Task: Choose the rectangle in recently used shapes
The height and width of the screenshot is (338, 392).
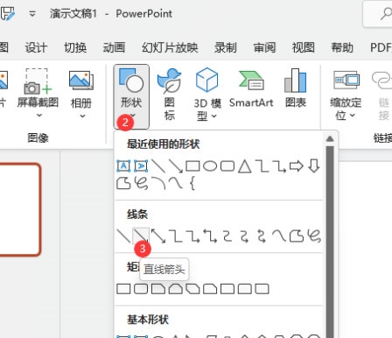Action: 192,166
